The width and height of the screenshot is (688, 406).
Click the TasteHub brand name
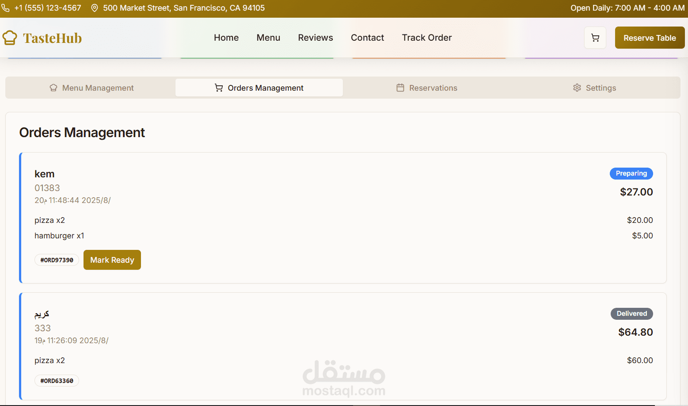click(52, 38)
